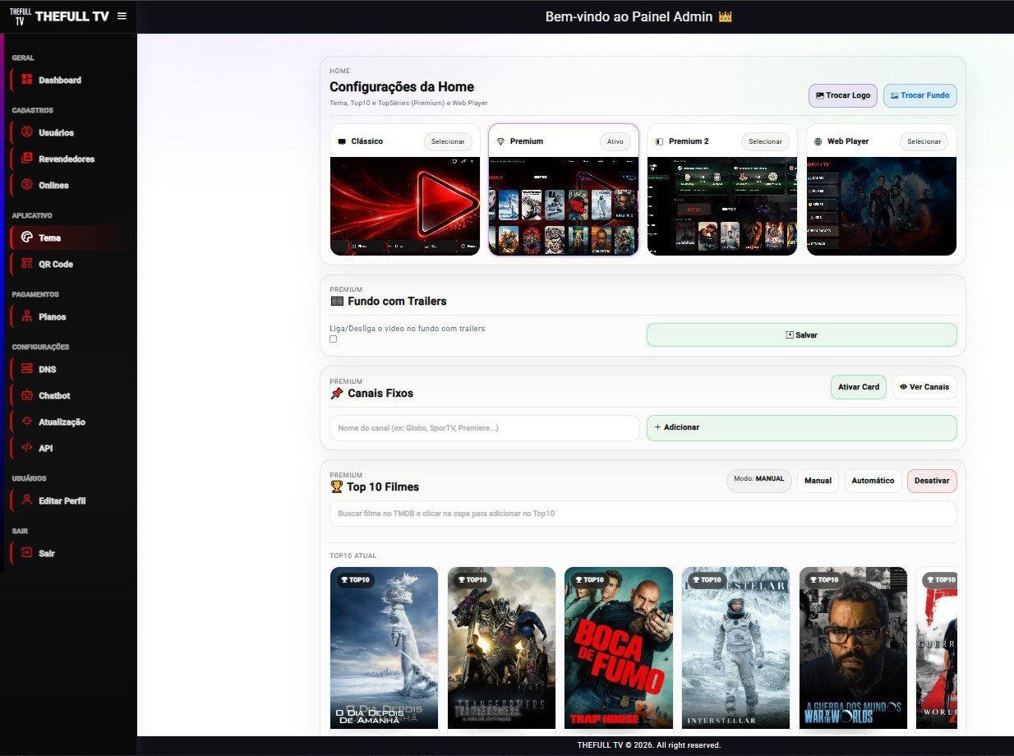Switch Top 10 Filmes mode to Automático
The height and width of the screenshot is (756, 1014).
pos(873,481)
